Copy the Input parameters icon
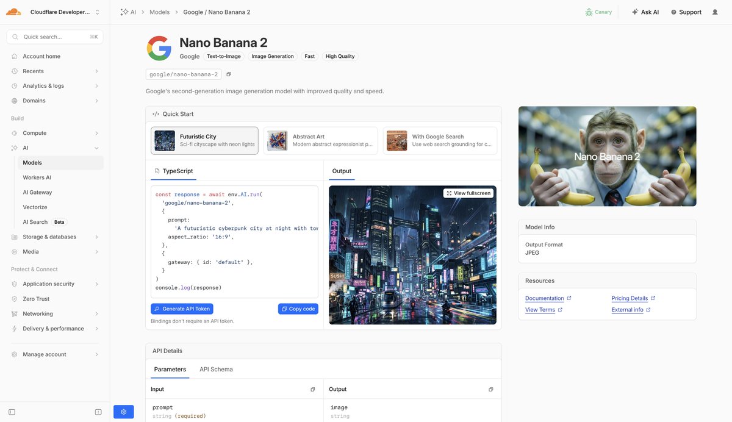The width and height of the screenshot is (732, 422). point(313,389)
